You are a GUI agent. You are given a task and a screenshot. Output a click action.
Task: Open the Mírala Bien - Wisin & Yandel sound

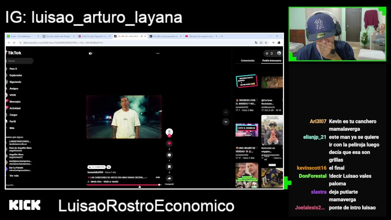(104, 182)
